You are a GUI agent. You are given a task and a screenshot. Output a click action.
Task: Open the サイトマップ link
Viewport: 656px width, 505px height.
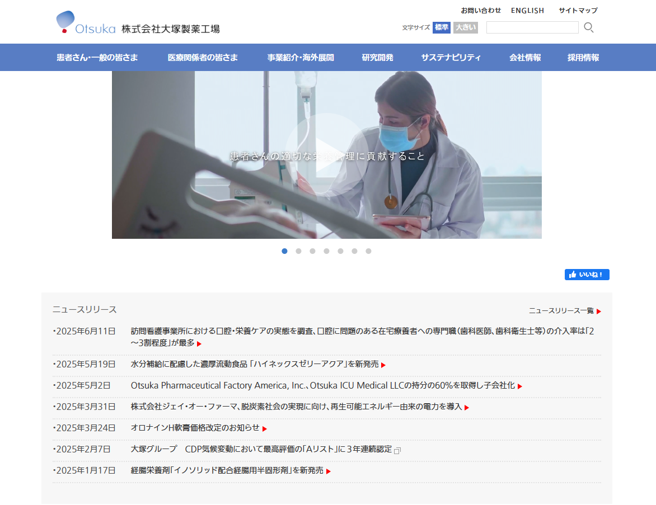coord(578,11)
